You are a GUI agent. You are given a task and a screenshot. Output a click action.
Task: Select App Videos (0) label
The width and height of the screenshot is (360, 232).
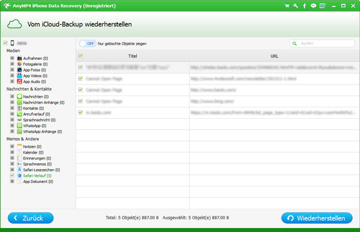[x=35, y=76]
